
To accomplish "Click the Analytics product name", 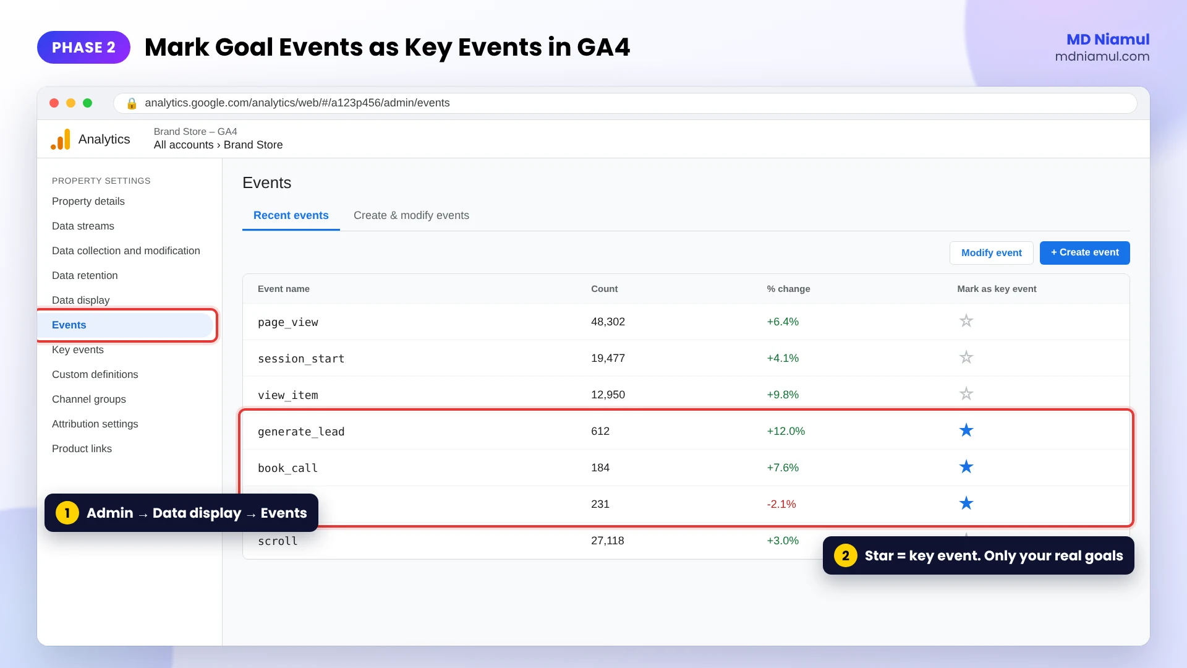I will [x=104, y=139].
